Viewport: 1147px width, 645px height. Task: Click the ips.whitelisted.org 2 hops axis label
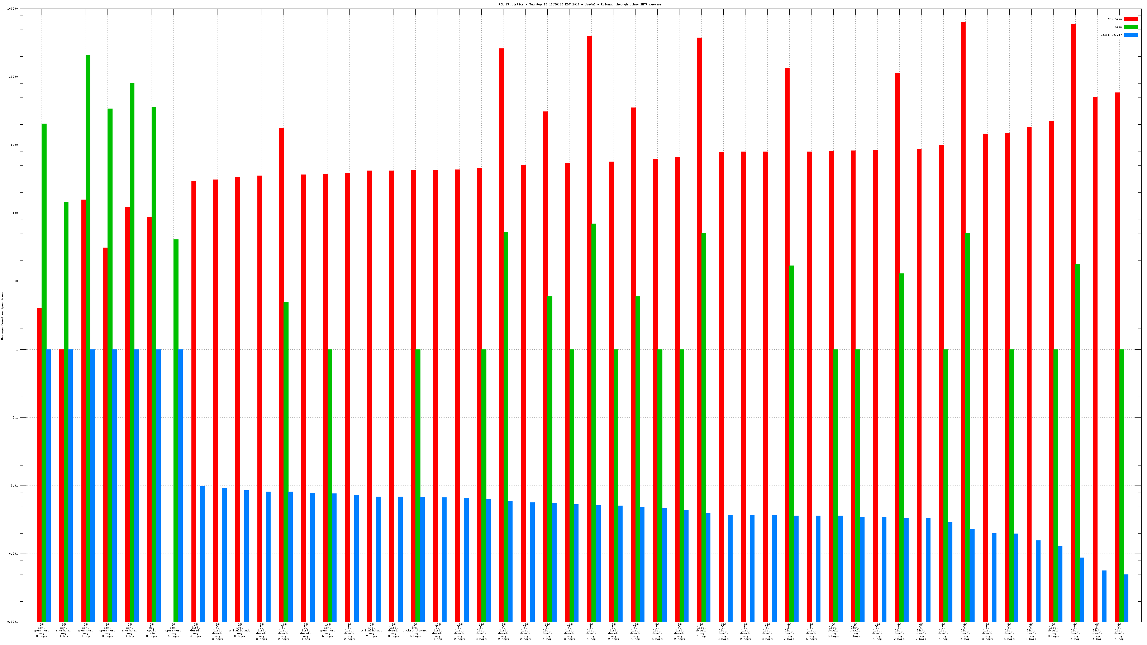pos(371,630)
